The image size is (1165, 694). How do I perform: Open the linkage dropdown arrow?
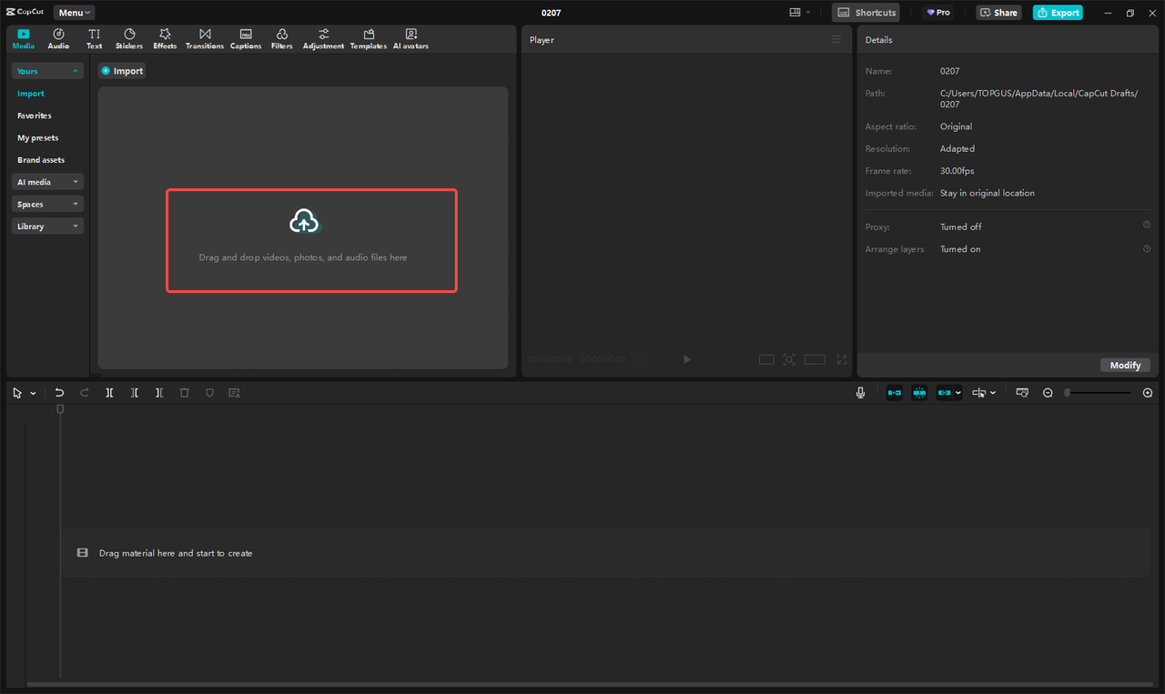pos(958,393)
